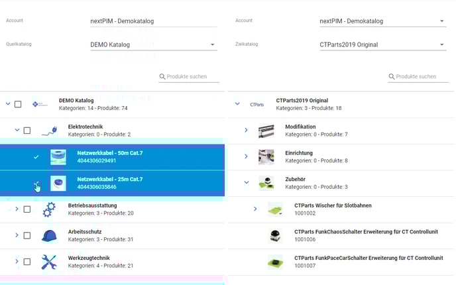
Task: Toggle the Elektrotechnik checkbox
Action: [x=27, y=131]
